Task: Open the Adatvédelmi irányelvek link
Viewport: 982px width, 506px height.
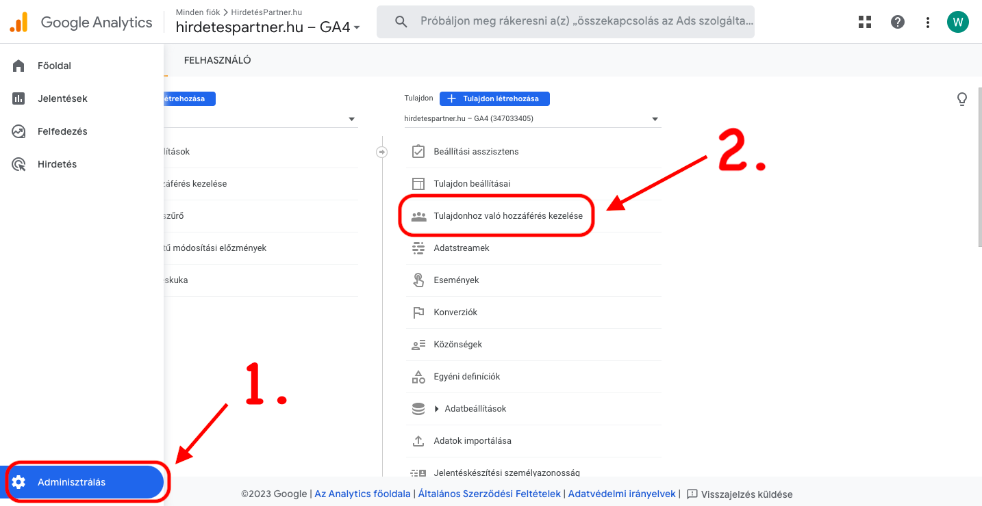Action: 621,493
